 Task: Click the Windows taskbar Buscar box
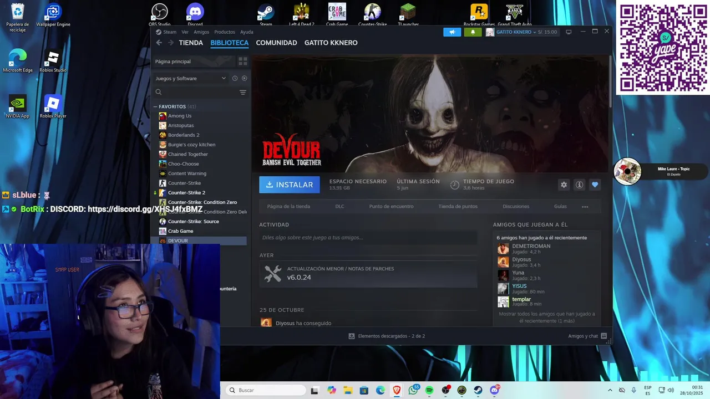tap(265, 390)
